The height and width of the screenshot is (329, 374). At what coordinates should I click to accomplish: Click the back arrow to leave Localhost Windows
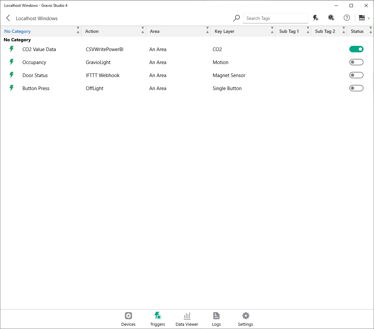(x=8, y=18)
